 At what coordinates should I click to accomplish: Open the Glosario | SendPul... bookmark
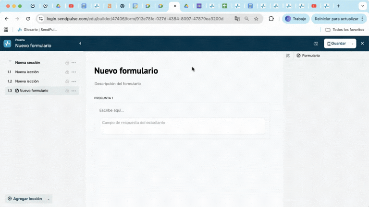(37, 30)
